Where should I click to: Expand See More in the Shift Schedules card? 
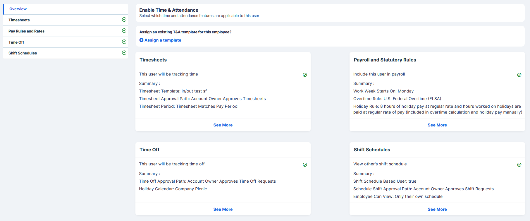pos(437,209)
